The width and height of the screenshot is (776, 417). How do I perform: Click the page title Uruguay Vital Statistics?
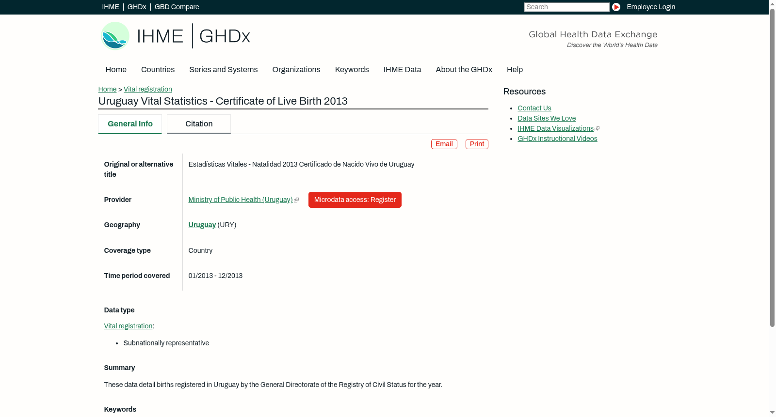coord(223,101)
